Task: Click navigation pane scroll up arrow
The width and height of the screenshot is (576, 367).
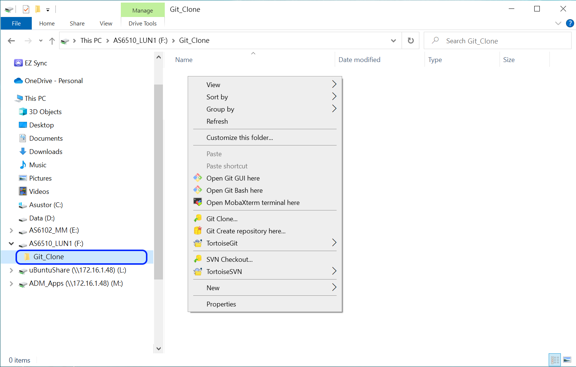Action: [159, 57]
